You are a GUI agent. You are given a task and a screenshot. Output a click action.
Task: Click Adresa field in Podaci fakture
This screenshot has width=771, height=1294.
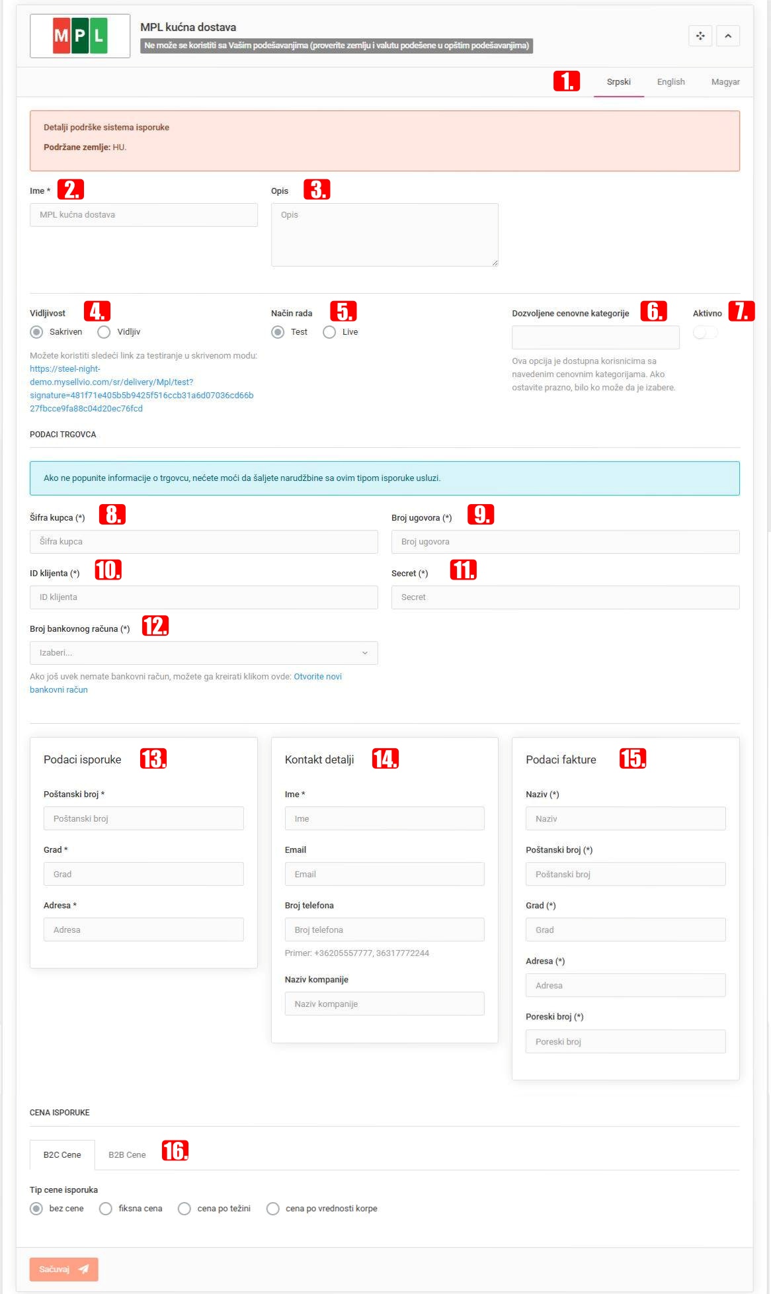point(626,985)
